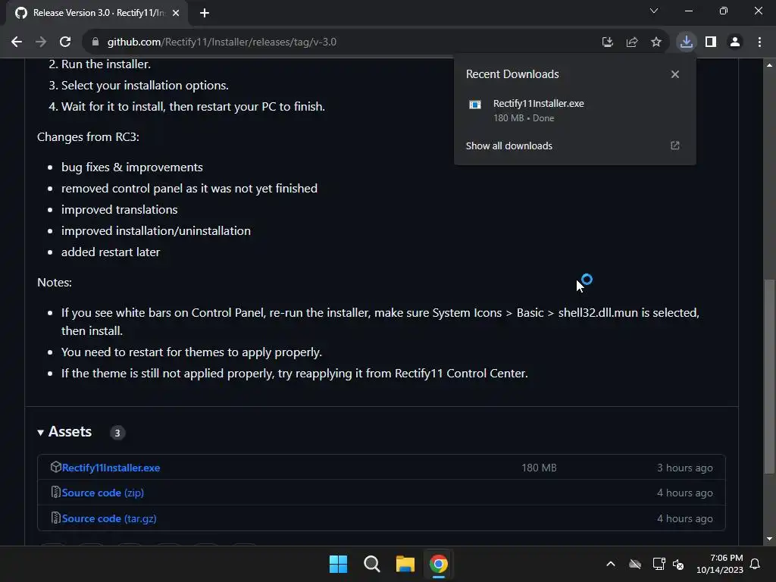
Task: Click the 'improved translations' bullet
Action: pos(119,210)
